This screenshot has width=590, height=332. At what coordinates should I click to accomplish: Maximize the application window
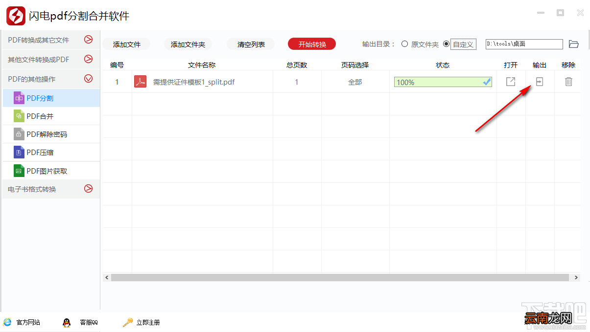(x=560, y=13)
